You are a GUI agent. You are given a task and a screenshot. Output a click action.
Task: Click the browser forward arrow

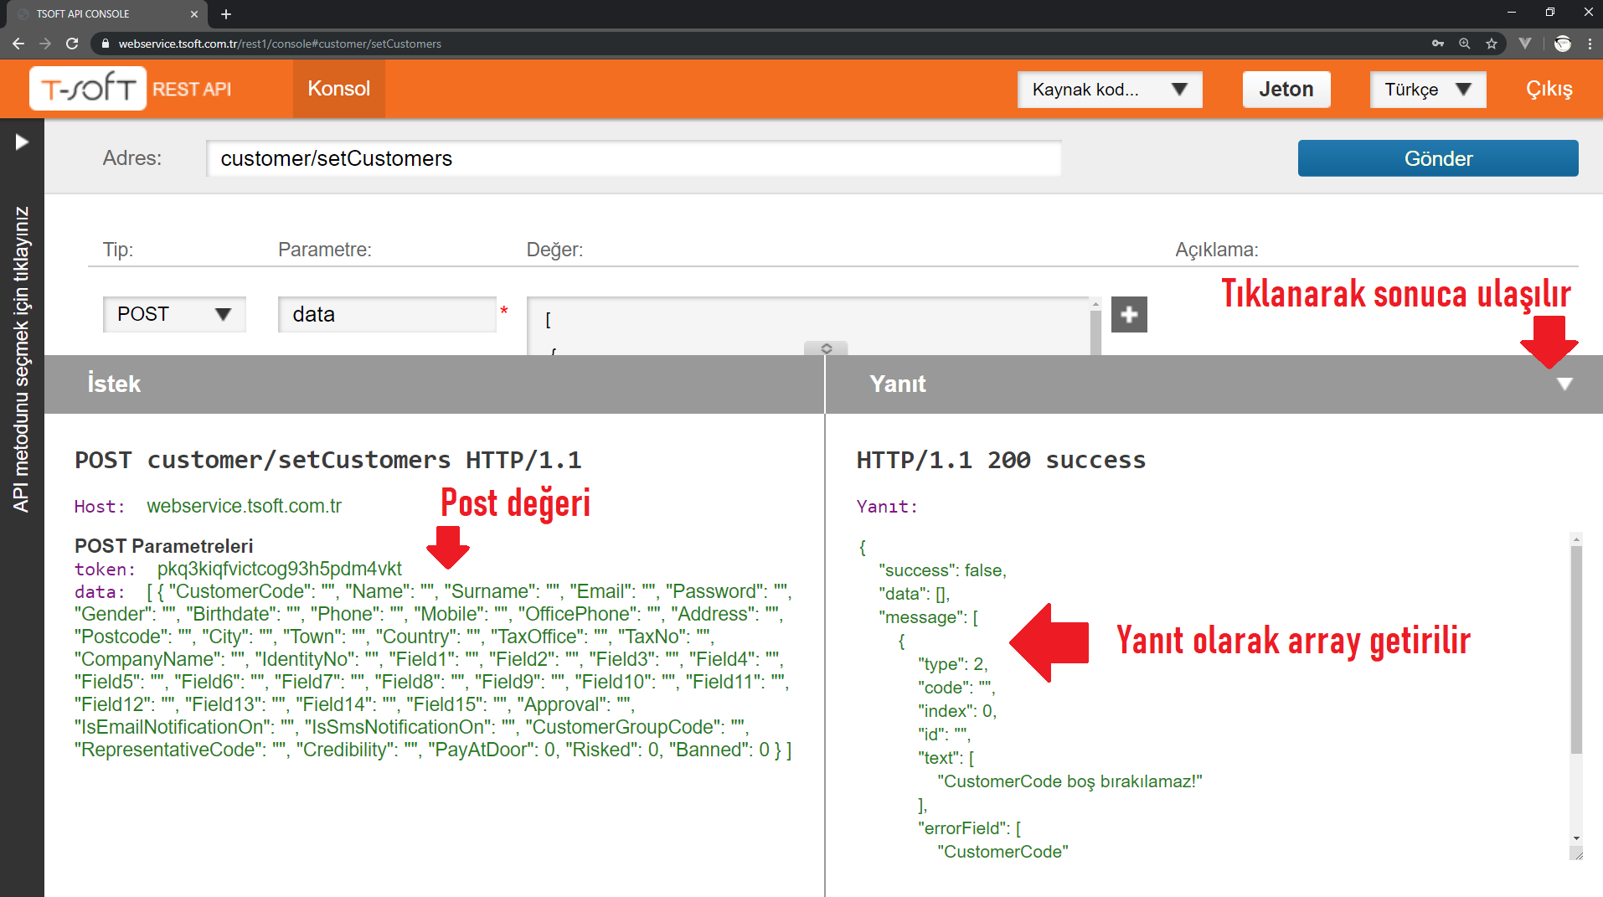45,44
